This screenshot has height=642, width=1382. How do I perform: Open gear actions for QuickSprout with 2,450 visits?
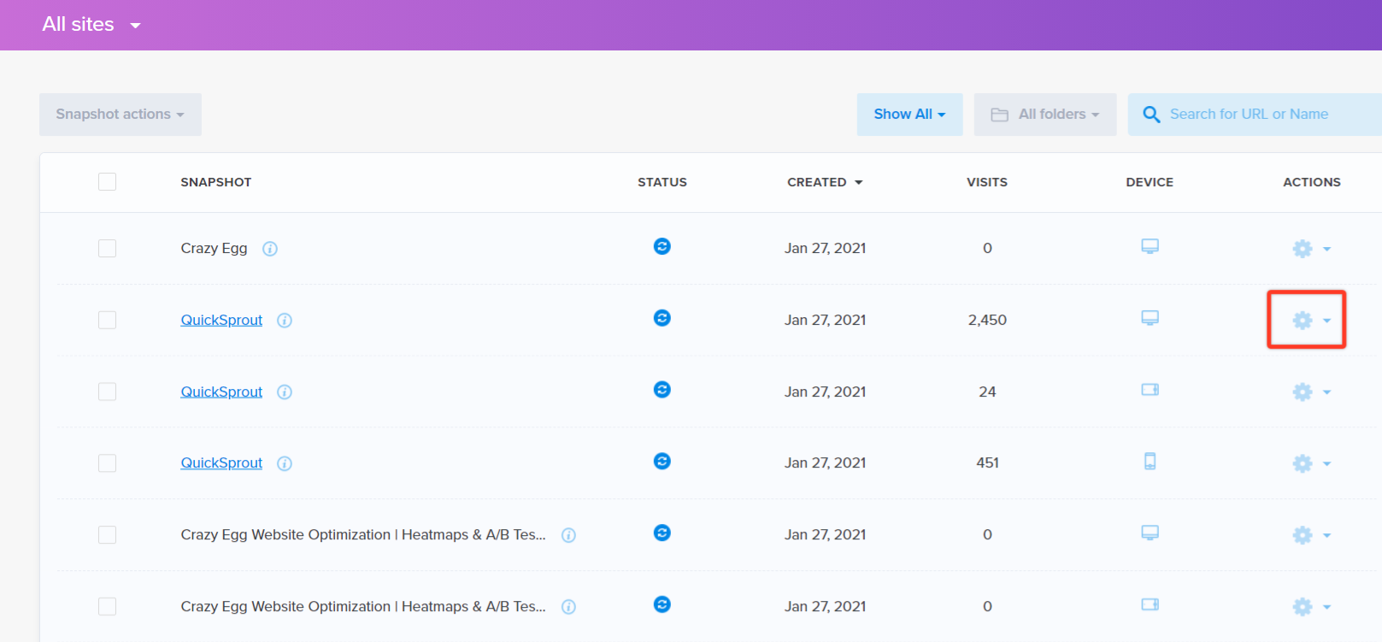pyautogui.click(x=1311, y=321)
